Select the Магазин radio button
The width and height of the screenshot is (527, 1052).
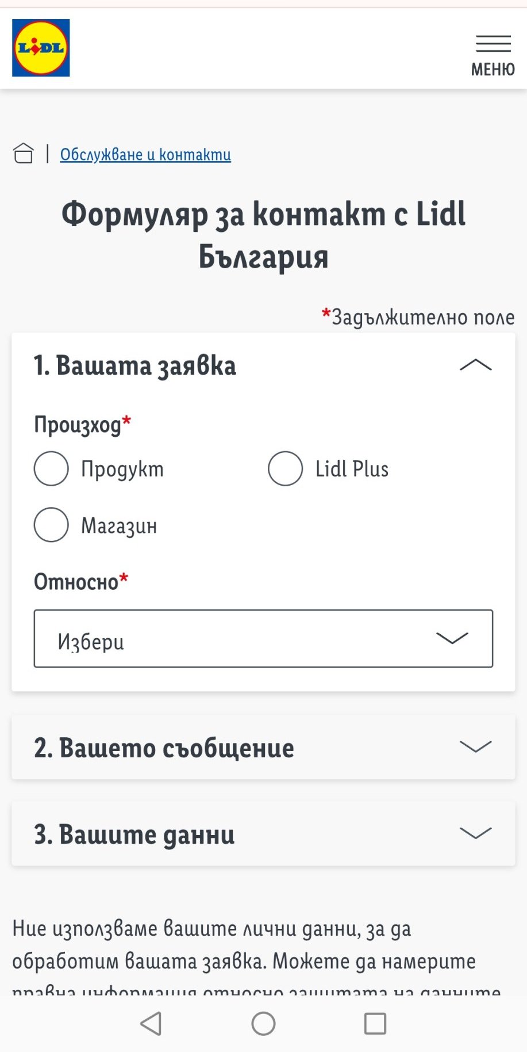tap(51, 525)
